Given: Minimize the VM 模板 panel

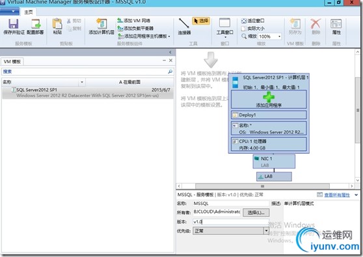Looking at the screenshot, I should coord(164,61).
